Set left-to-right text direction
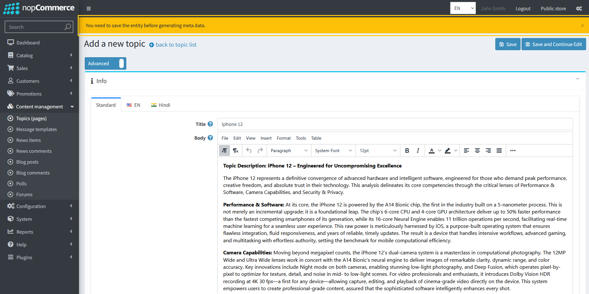This screenshot has height=294, width=589. pos(224,151)
